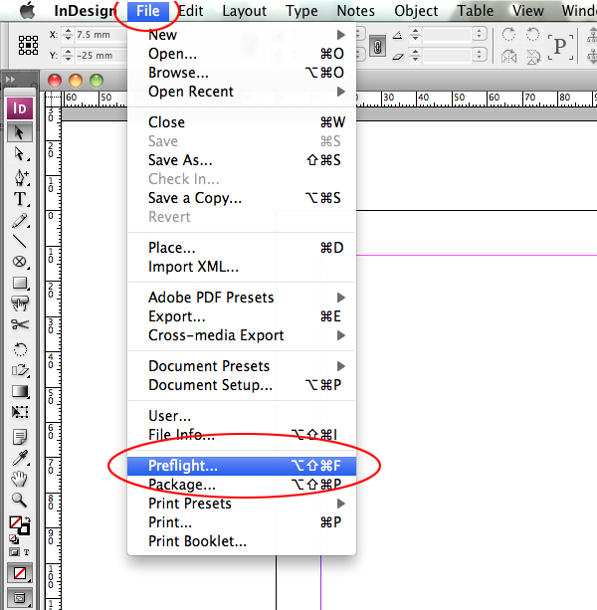Image resolution: width=597 pixels, height=610 pixels.
Task: Click the reference point locator grid
Action: point(29,45)
